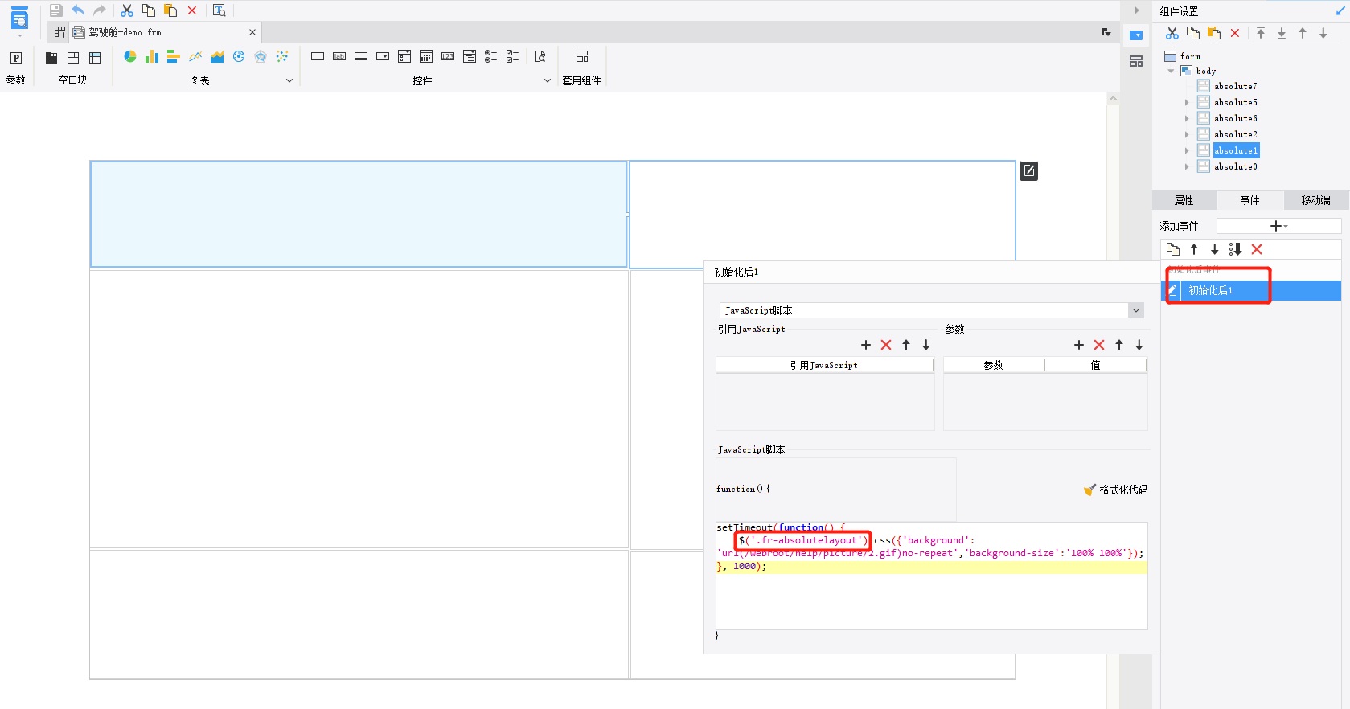This screenshot has width=1350, height=709.
Task: Open the form preview icon in top toolbar
Action: pyautogui.click(x=219, y=10)
